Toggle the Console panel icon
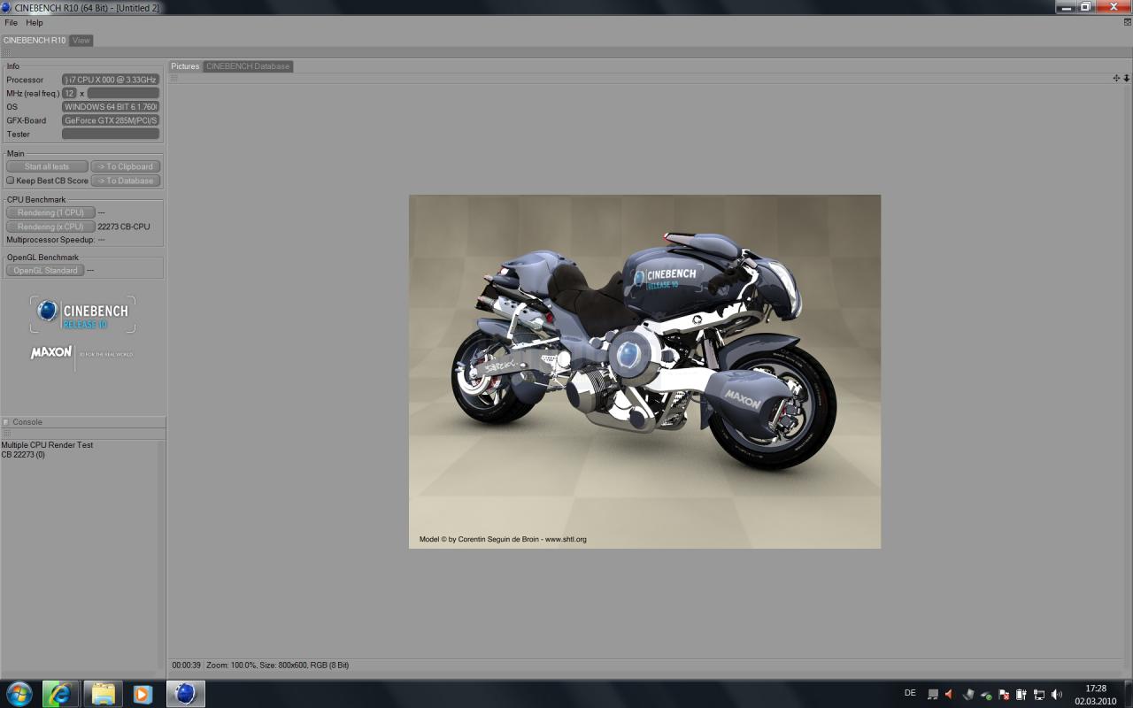Viewport: 1133px width, 708px height. coord(6,422)
